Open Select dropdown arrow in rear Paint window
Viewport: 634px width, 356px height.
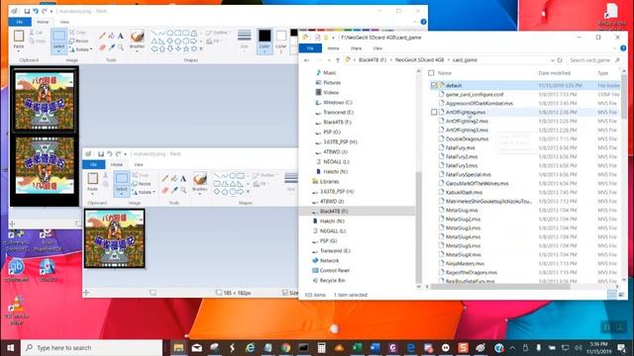59,51
